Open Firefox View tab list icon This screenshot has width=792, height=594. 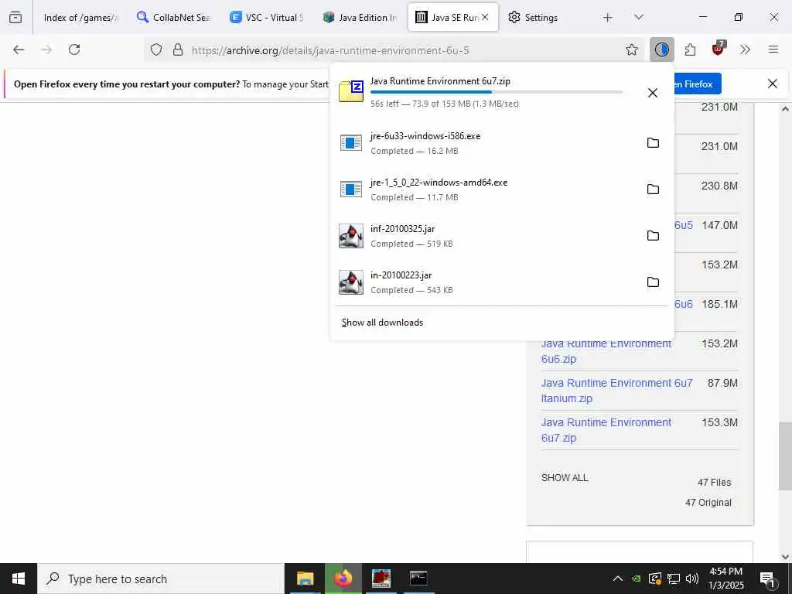pos(15,17)
